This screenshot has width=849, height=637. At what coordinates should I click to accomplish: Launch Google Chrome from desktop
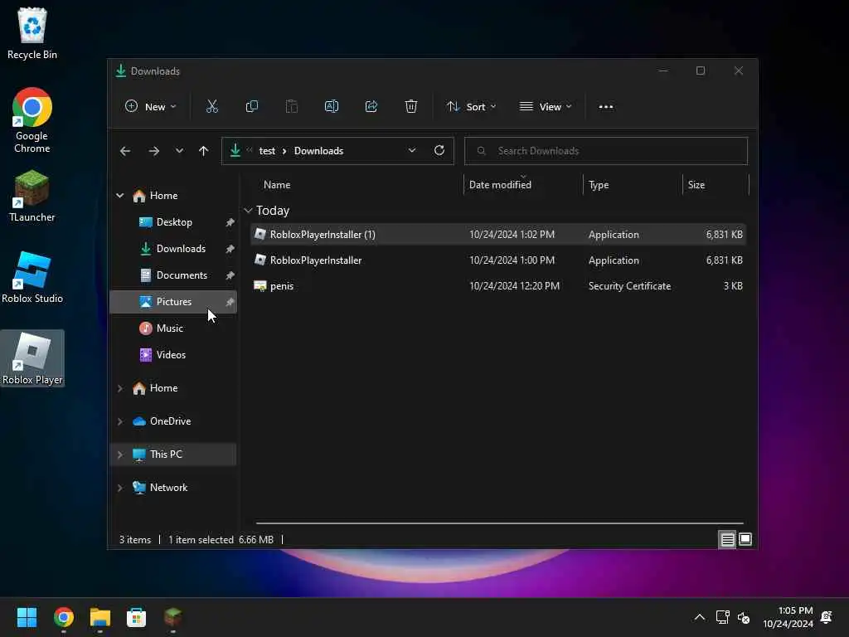[32, 120]
